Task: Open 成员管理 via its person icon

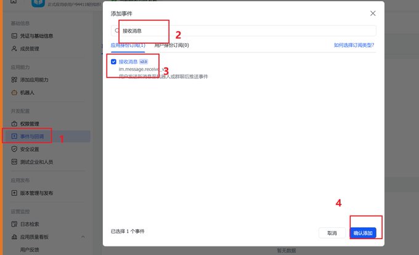Action: pos(14,49)
